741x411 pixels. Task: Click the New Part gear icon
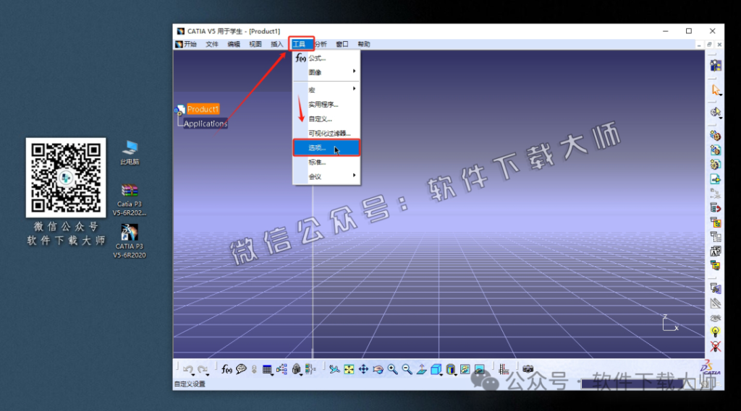716,165
